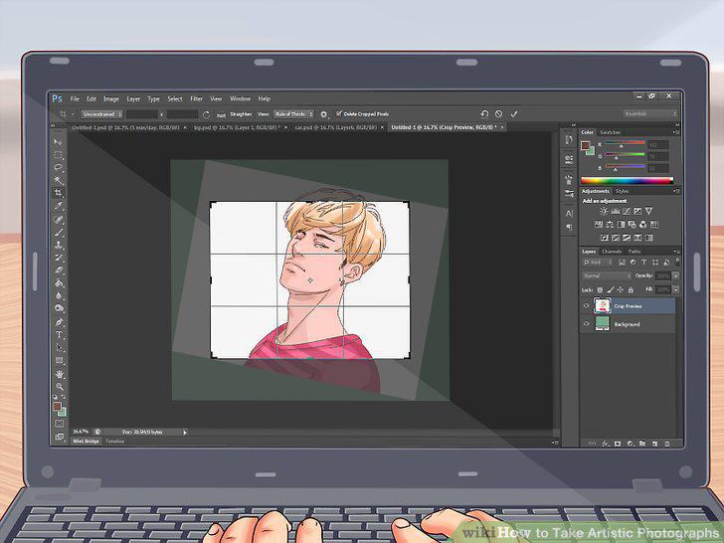Select the Paint Bucket tool

59,283
